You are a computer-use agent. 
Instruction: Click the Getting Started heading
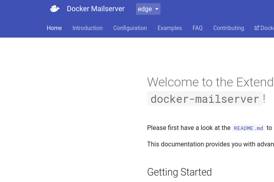(179, 172)
